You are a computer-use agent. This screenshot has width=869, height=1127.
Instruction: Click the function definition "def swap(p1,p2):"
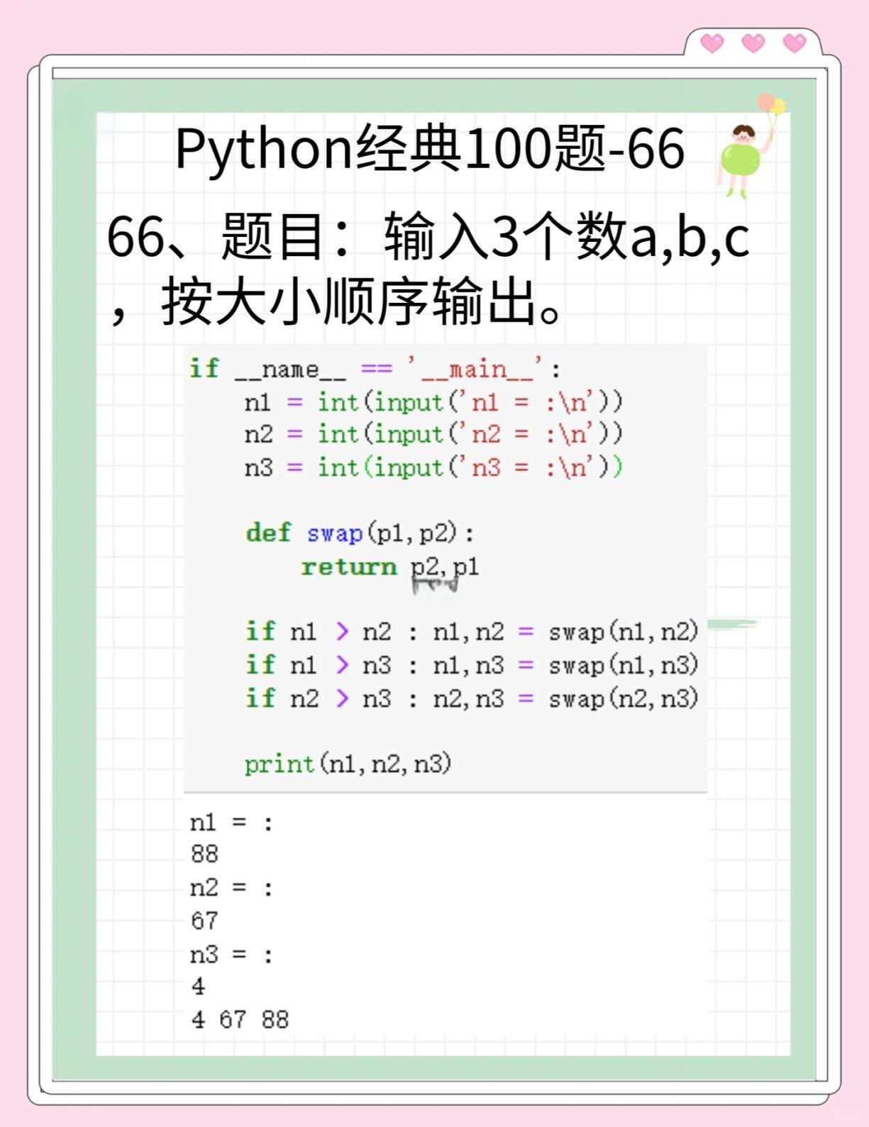360,533
